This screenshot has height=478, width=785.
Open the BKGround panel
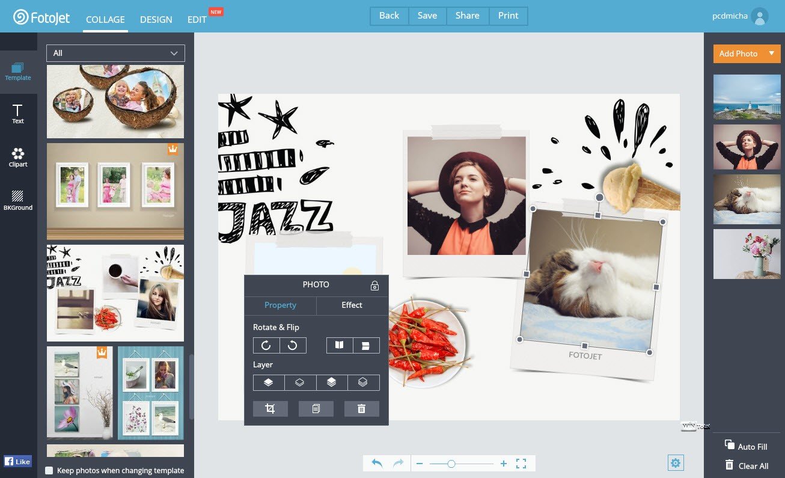click(18, 201)
